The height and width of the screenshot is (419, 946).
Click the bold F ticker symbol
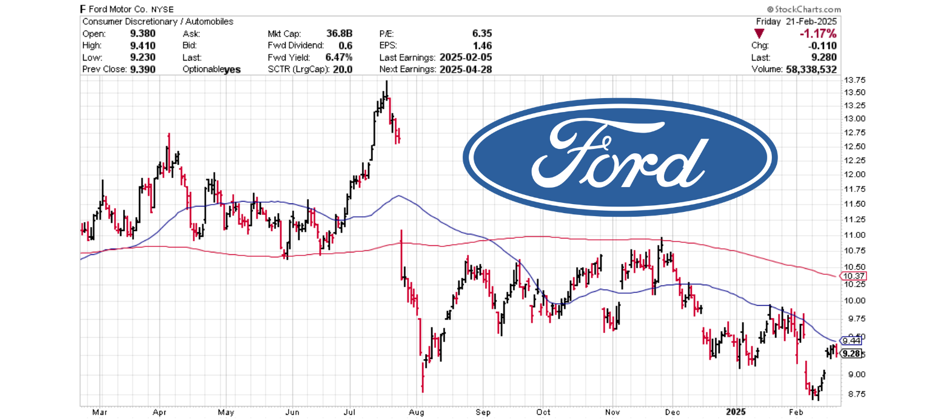coord(83,10)
